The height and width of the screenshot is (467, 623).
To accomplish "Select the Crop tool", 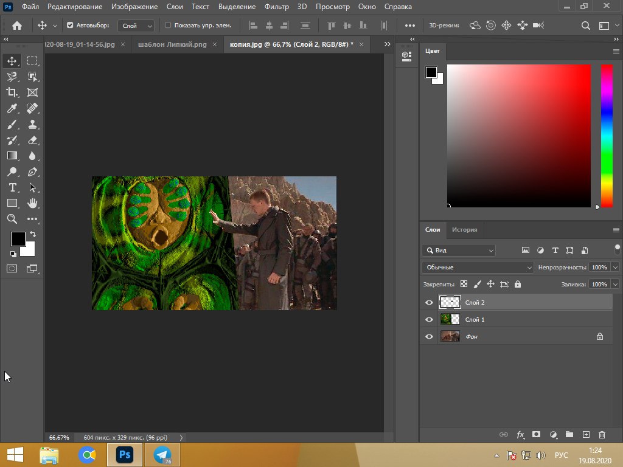I will pyautogui.click(x=12, y=92).
